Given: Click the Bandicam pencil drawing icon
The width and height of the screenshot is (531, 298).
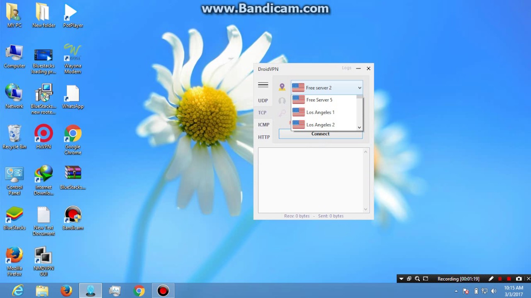Looking at the screenshot, I should click(x=491, y=279).
